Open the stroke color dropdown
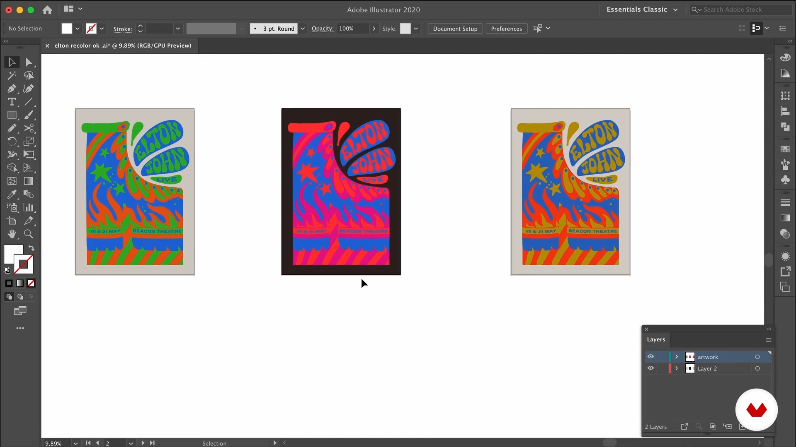 tap(102, 29)
